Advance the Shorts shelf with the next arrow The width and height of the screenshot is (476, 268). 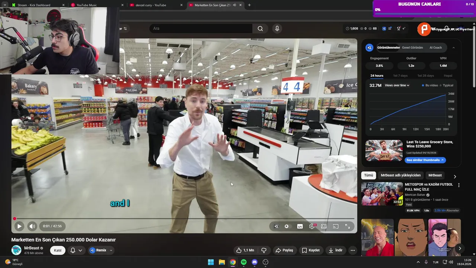(460, 248)
